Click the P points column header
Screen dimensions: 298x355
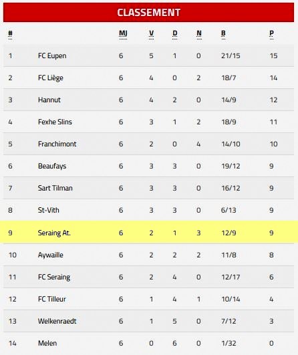coord(271,33)
